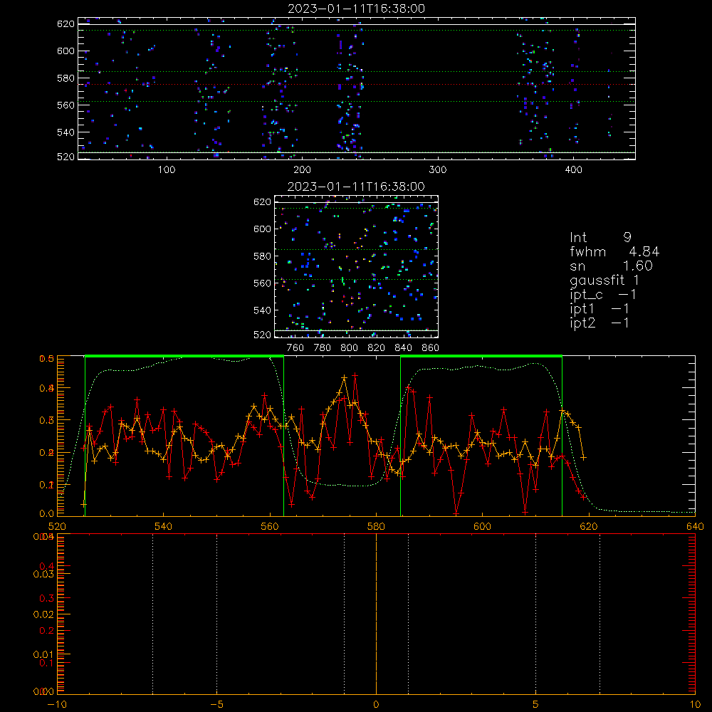Click x-axis label 540 on profile plot
The image size is (712, 712).
point(164,526)
